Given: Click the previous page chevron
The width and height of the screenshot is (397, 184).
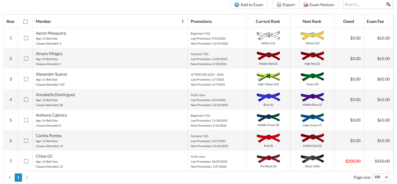Looking at the screenshot, I should pos(10,177).
